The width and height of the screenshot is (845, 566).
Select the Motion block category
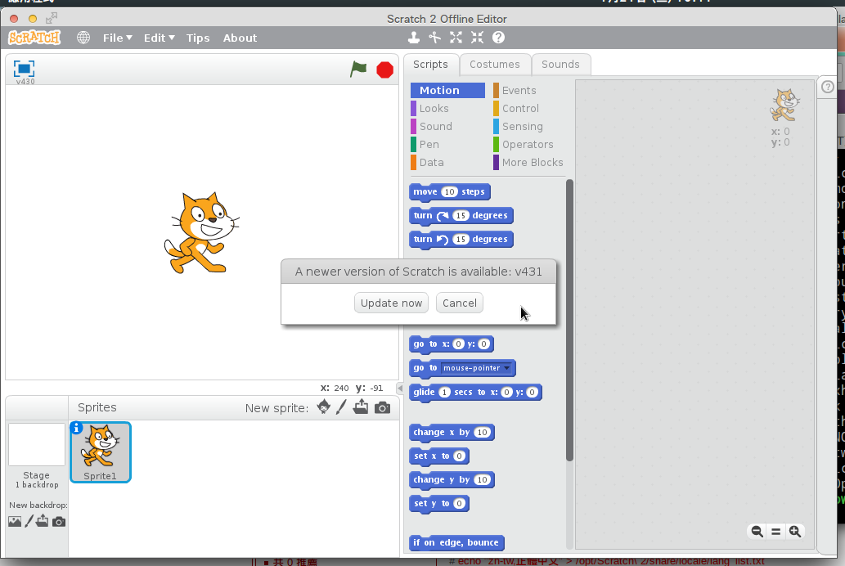click(447, 90)
